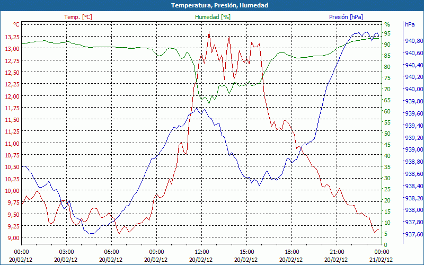Image resolution: width=424 pixels, height=265 pixels.
Task: Click the '20/02/12' date under 12:00
Action: [201, 260]
